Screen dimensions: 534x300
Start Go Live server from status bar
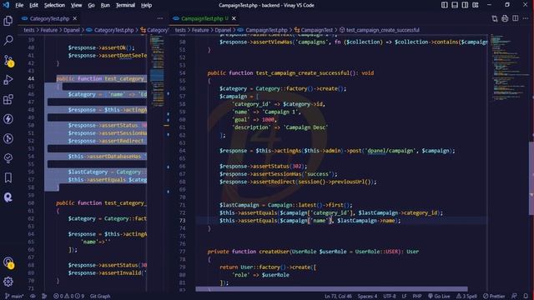tap(439, 297)
